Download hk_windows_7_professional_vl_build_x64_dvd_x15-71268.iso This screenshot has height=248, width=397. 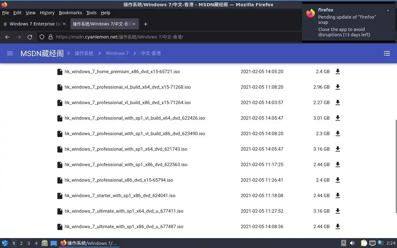(x=338, y=87)
